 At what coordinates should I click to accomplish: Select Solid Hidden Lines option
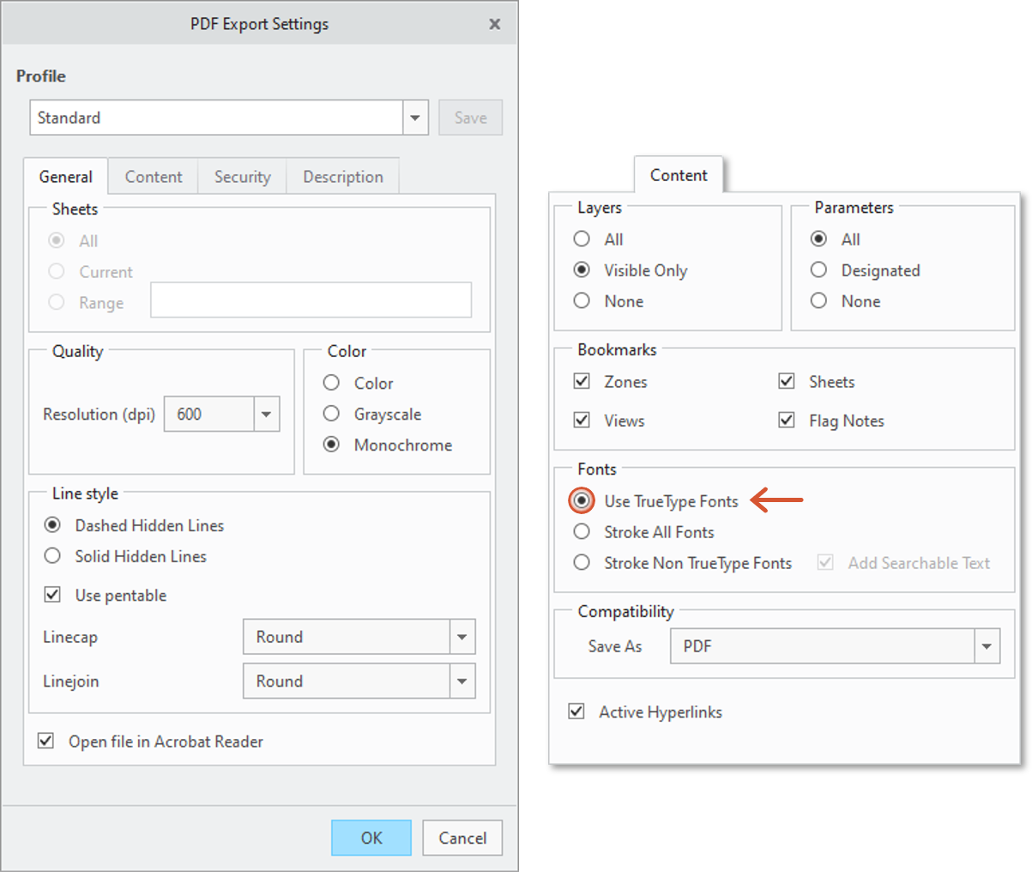pos(53,556)
